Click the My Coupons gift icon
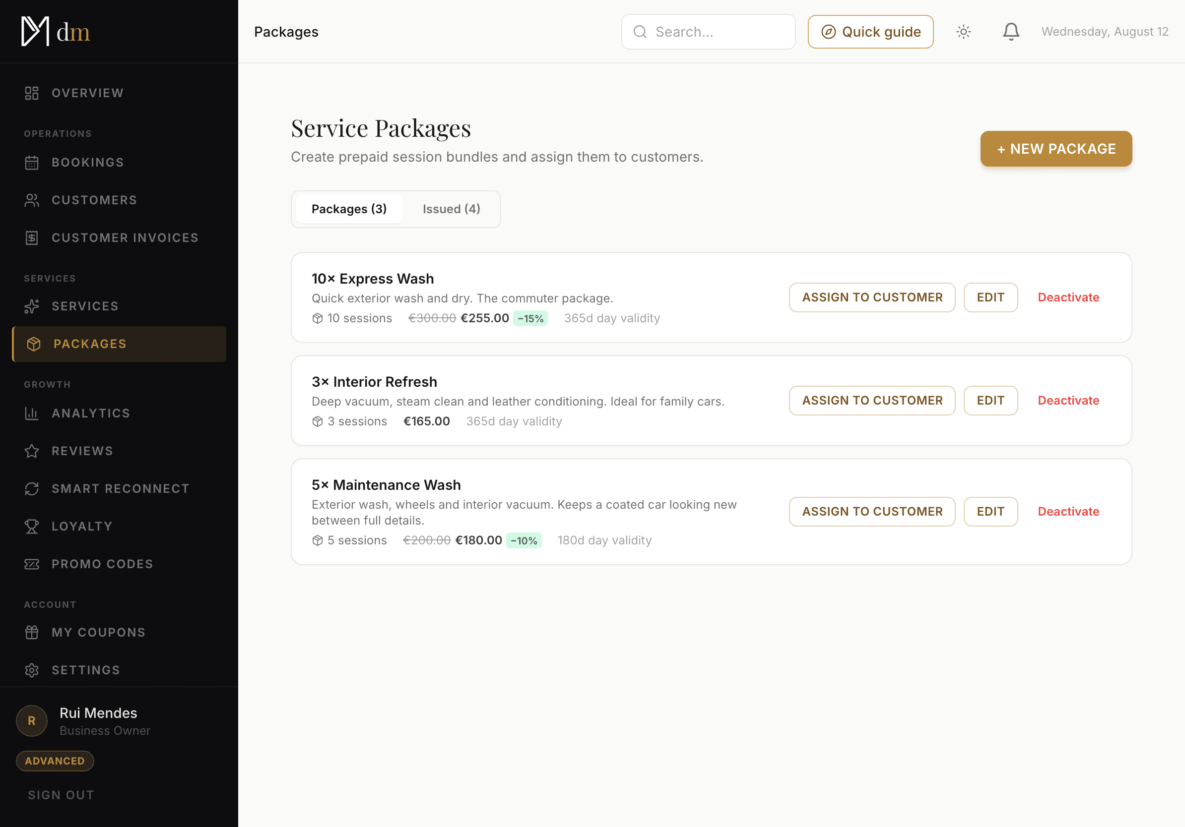 pos(32,633)
